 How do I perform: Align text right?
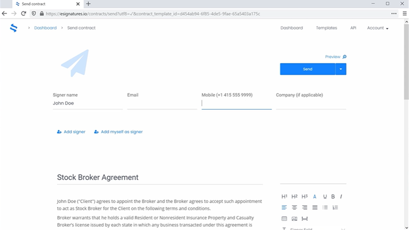point(304,208)
